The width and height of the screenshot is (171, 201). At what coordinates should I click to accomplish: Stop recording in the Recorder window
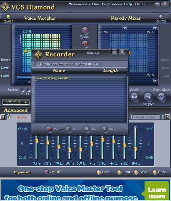pyautogui.click(x=87, y=129)
